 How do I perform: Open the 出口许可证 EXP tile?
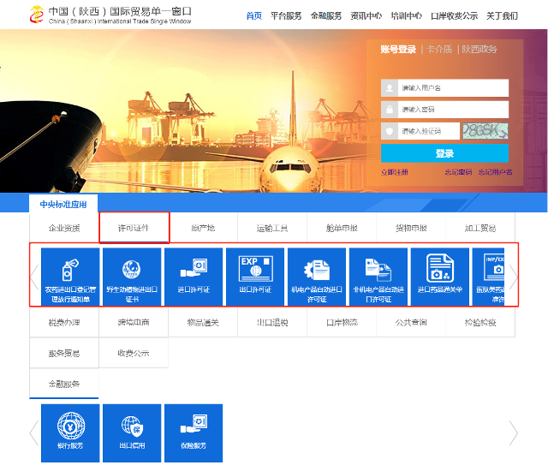(255, 277)
